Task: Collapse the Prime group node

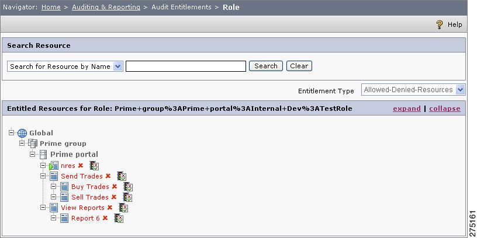Action: (x=22, y=143)
